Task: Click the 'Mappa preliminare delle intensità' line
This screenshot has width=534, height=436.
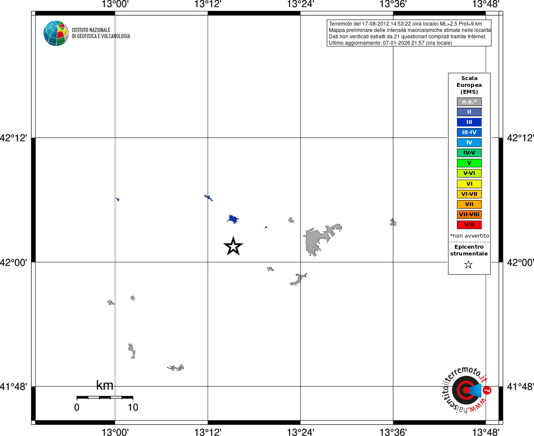Action: tap(409, 30)
